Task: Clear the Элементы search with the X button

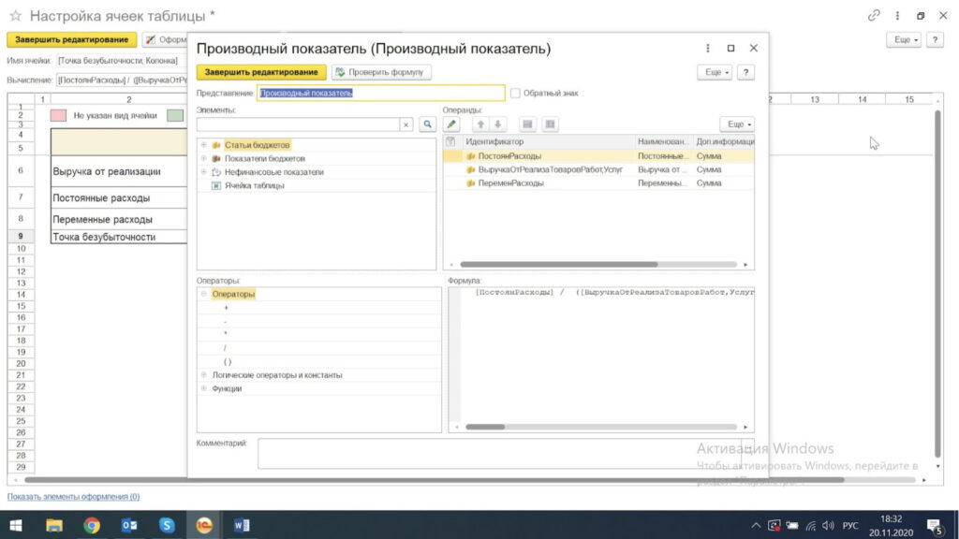Action: (x=406, y=124)
